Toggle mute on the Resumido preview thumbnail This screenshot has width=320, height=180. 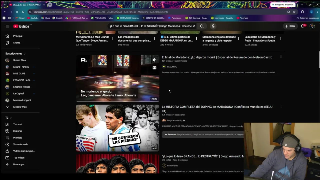154,60
